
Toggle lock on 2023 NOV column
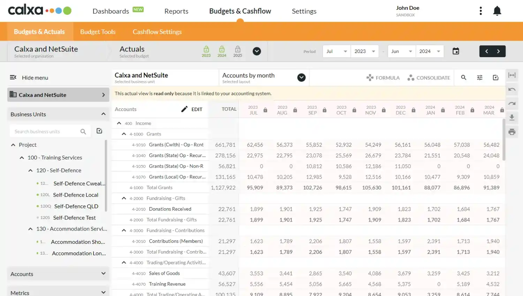(384, 110)
